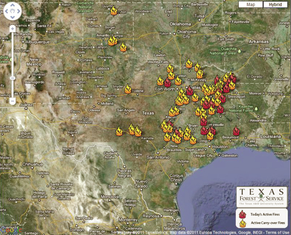
Task: Click the Ouachita National Forest tree marker
Action: 239,50
